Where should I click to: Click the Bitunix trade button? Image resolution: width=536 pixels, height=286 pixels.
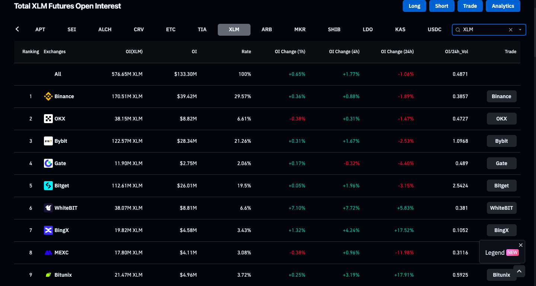click(x=501, y=275)
